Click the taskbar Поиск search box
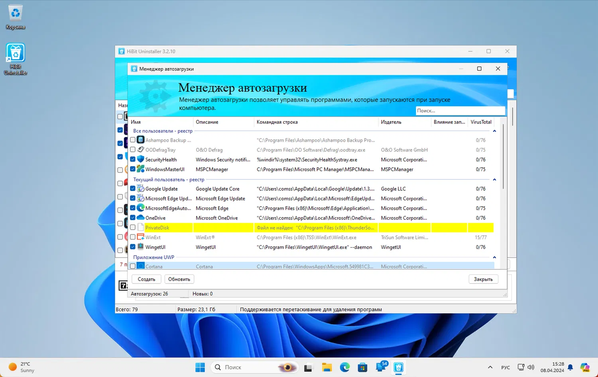598x377 pixels. pyautogui.click(x=255, y=367)
